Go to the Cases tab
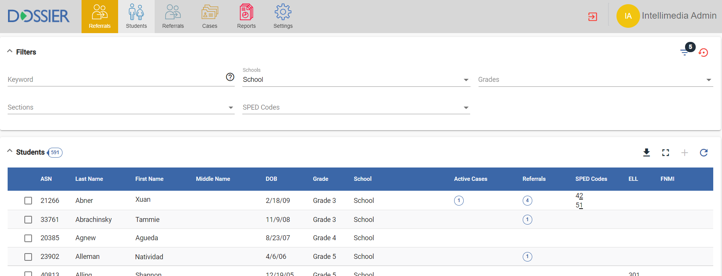Image resolution: width=722 pixels, height=276 pixels. tap(210, 17)
